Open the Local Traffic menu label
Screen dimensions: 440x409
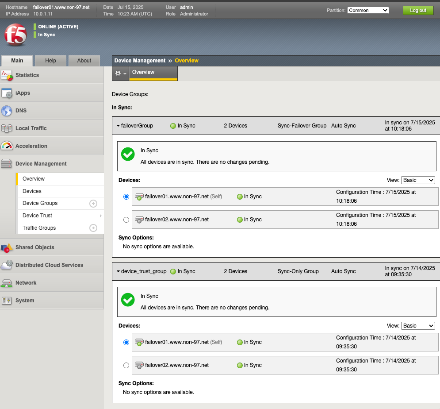(x=31, y=128)
